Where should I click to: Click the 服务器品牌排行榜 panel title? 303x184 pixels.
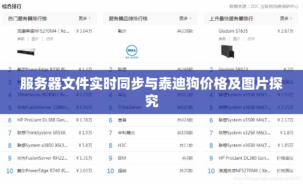click(128, 18)
